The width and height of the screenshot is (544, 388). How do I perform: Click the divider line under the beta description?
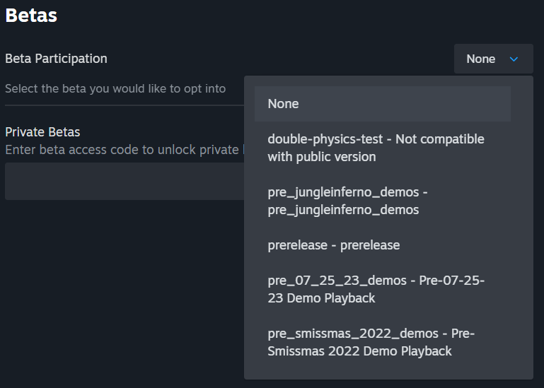pyautogui.click(x=124, y=105)
